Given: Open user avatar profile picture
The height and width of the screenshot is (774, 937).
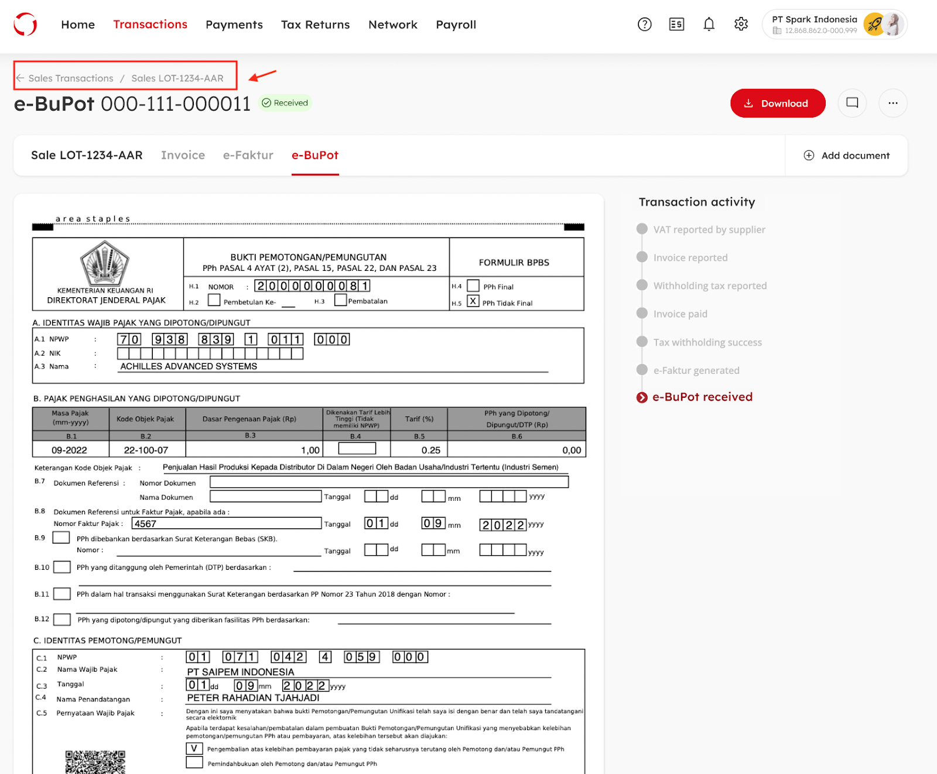Looking at the screenshot, I should (x=894, y=25).
